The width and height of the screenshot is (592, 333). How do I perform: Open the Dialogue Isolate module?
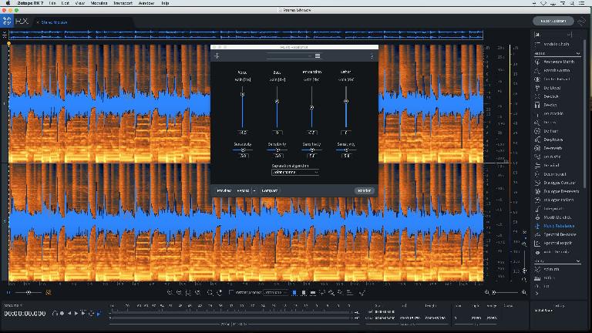click(x=554, y=200)
